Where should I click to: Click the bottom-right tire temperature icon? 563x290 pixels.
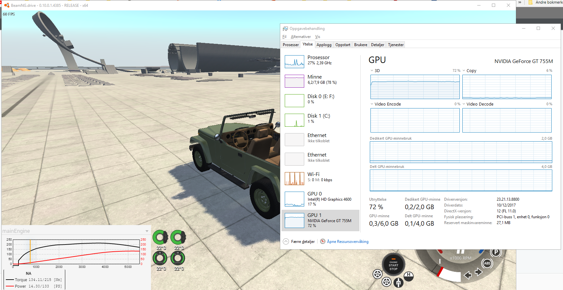(x=178, y=258)
